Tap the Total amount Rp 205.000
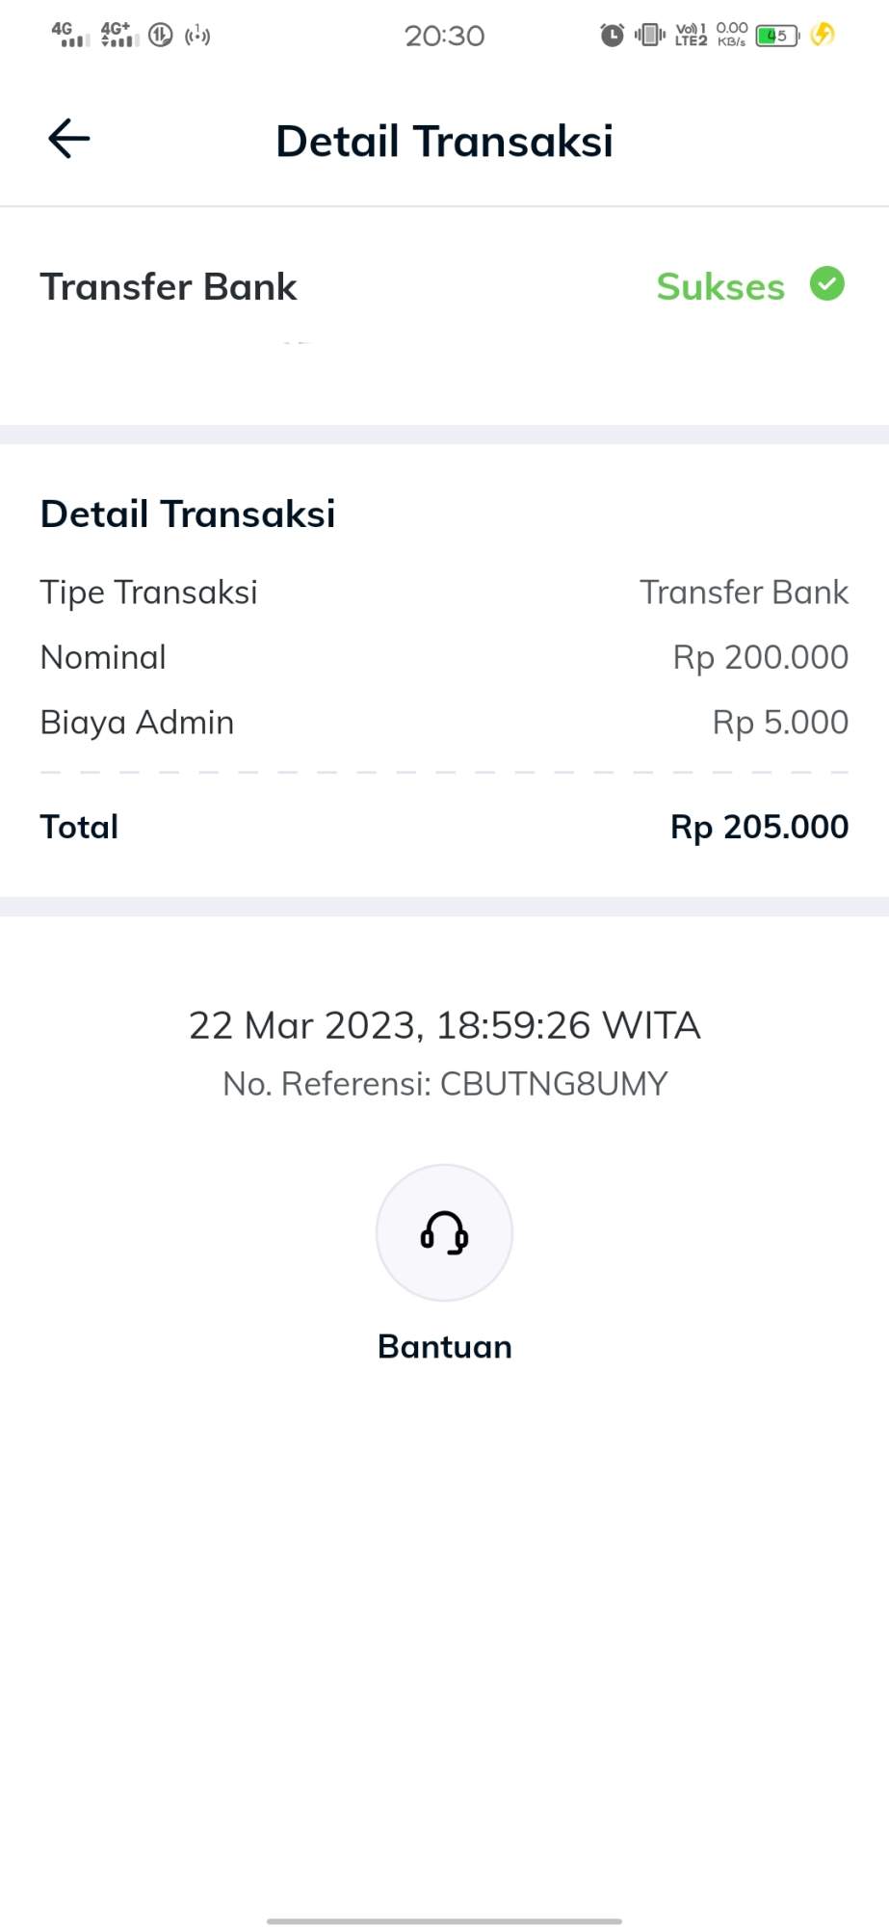Screen dimensions: 889x1927 coord(759,827)
